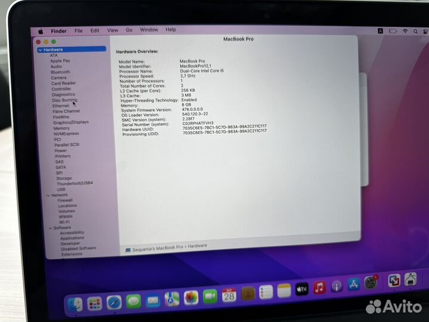This screenshot has height=322, width=429.
Task: Select NVMExpress in the sidebar
Action: pos(67,134)
